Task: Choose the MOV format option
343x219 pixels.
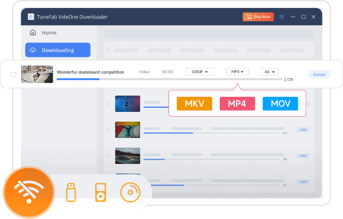Action: [x=280, y=103]
